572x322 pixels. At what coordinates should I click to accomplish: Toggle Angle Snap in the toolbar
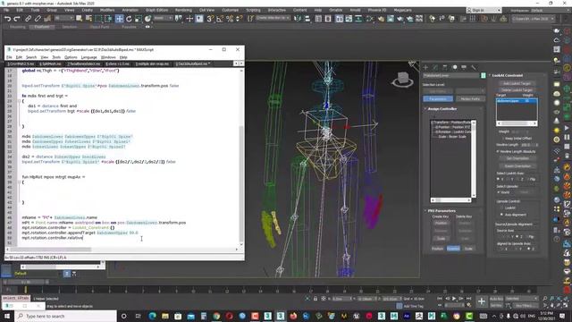pyautogui.click(x=220, y=18)
